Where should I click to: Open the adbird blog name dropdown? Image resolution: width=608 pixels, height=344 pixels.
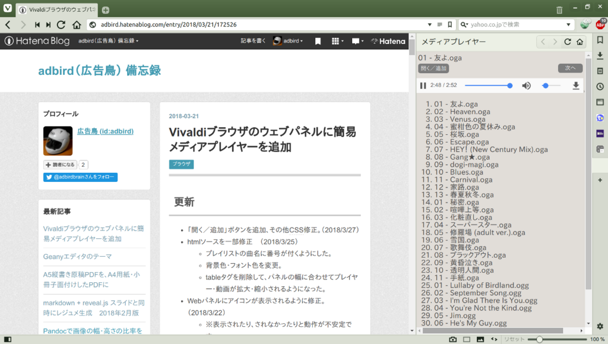pos(108,41)
